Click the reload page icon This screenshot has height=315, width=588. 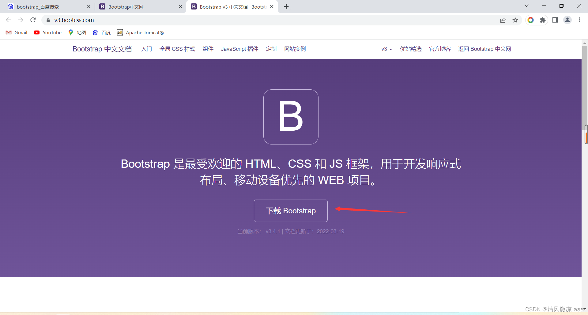click(x=33, y=20)
